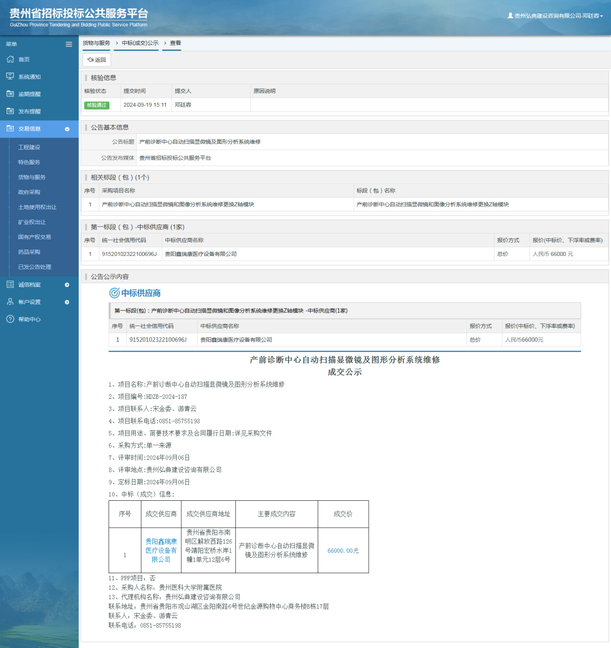Click the monitor icon beside 系统通知
The width and height of the screenshot is (611, 648).
[x=10, y=76]
